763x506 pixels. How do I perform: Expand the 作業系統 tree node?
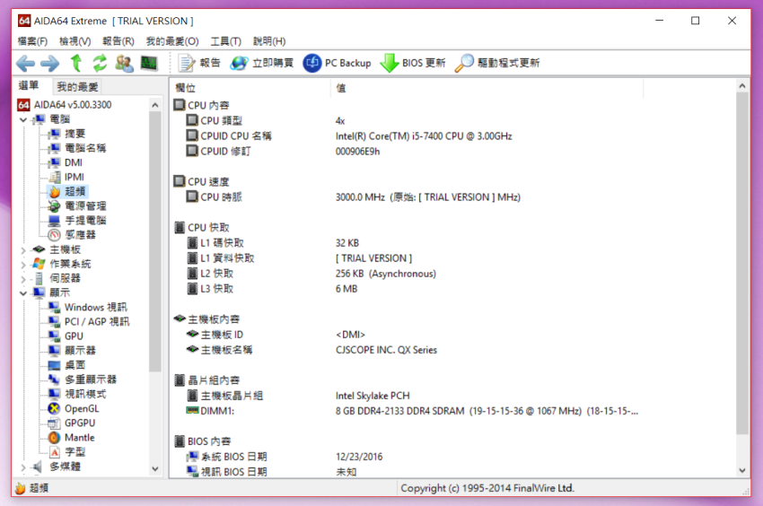(22, 264)
